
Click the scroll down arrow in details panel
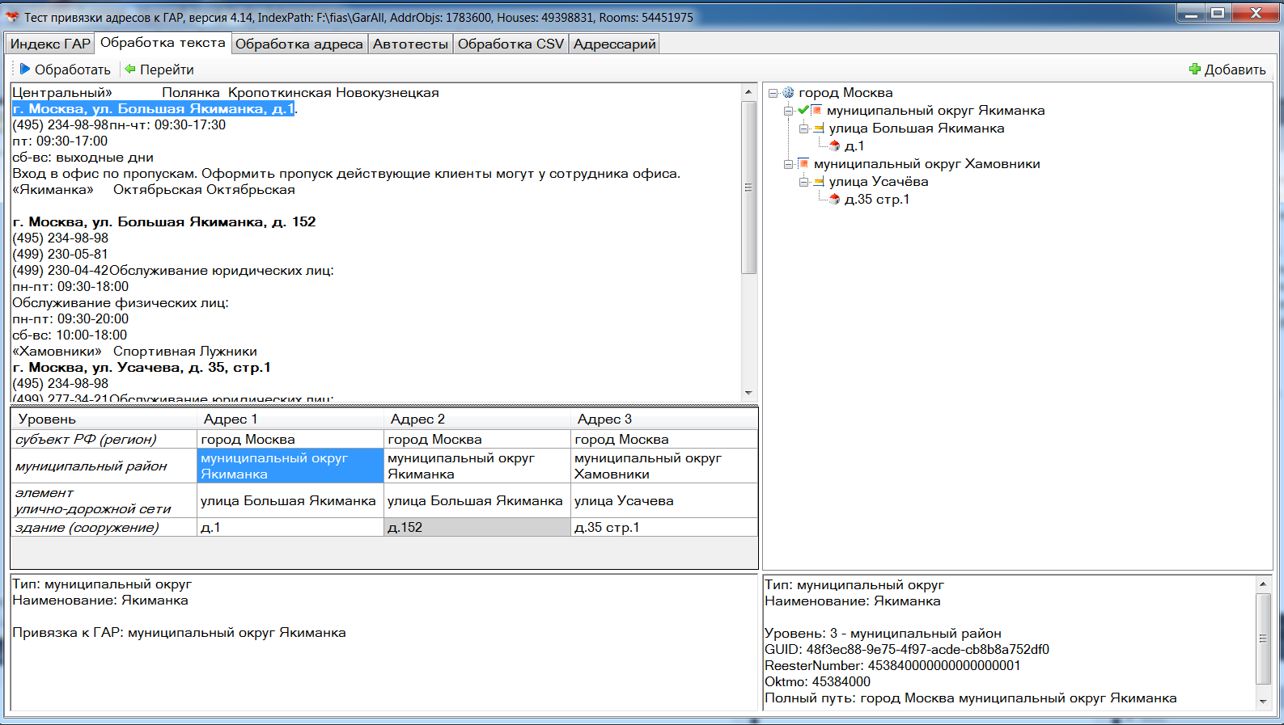point(1263,702)
